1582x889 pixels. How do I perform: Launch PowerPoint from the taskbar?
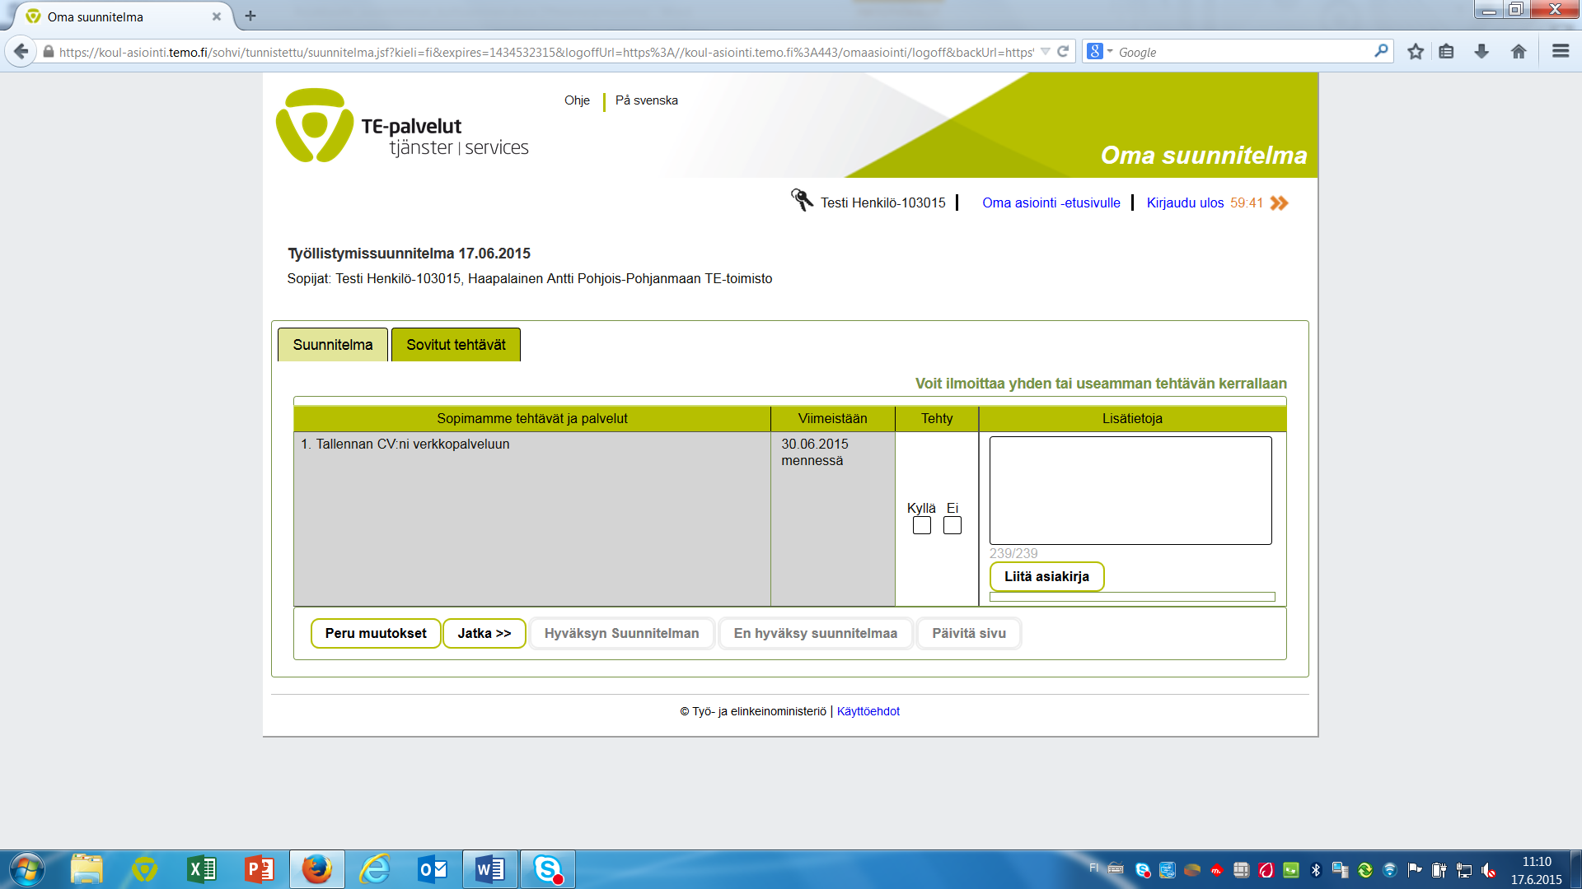[x=260, y=869]
